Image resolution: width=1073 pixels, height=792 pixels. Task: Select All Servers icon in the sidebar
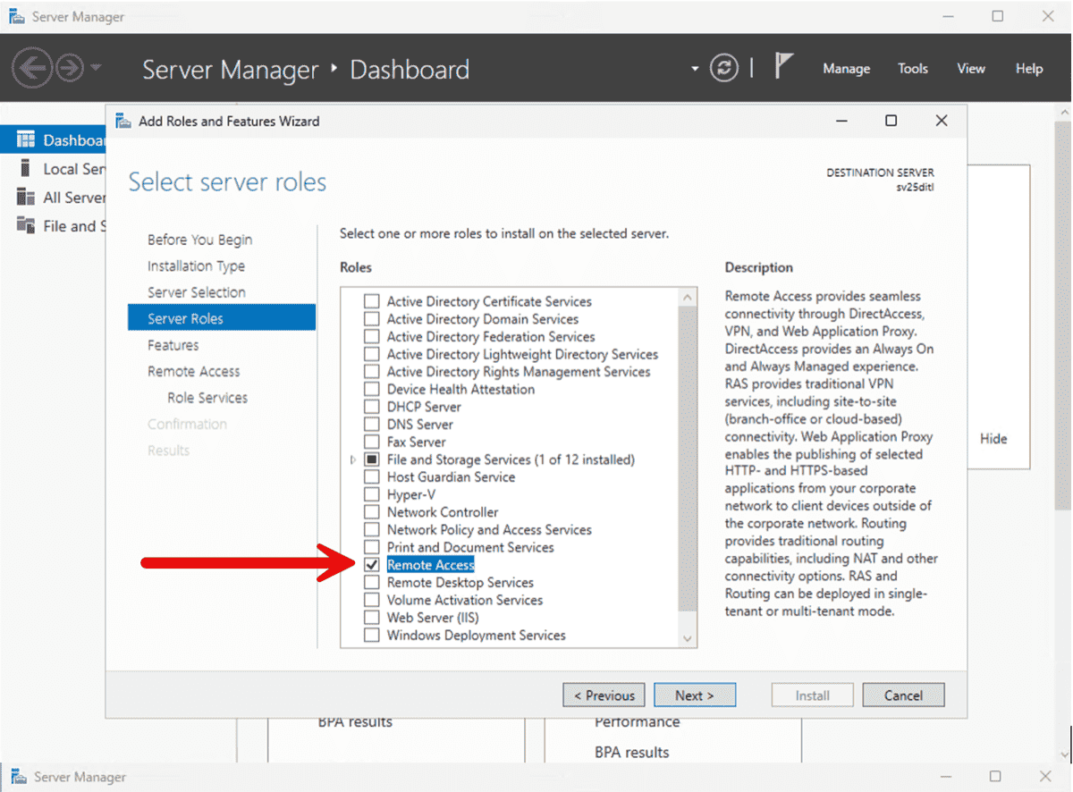coord(26,198)
